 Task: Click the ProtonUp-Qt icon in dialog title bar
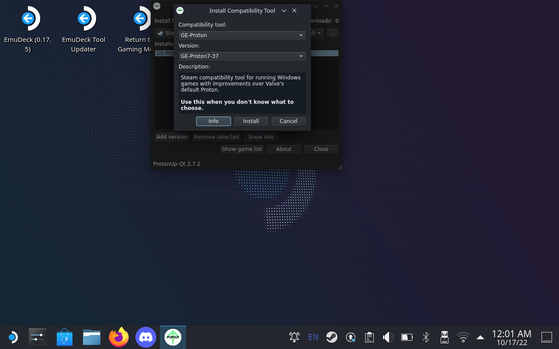[x=180, y=10]
